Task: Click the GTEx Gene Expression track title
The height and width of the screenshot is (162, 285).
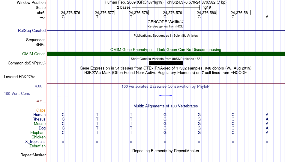Action: (166, 68)
